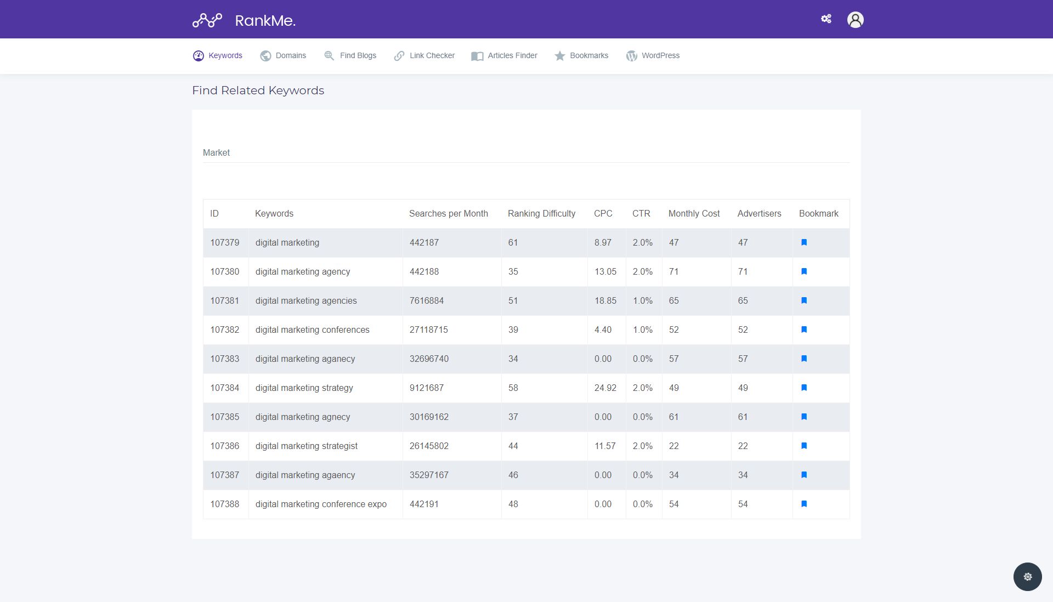Click the floating gear settings button
The image size is (1053, 602).
click(x=1027, y=576)
